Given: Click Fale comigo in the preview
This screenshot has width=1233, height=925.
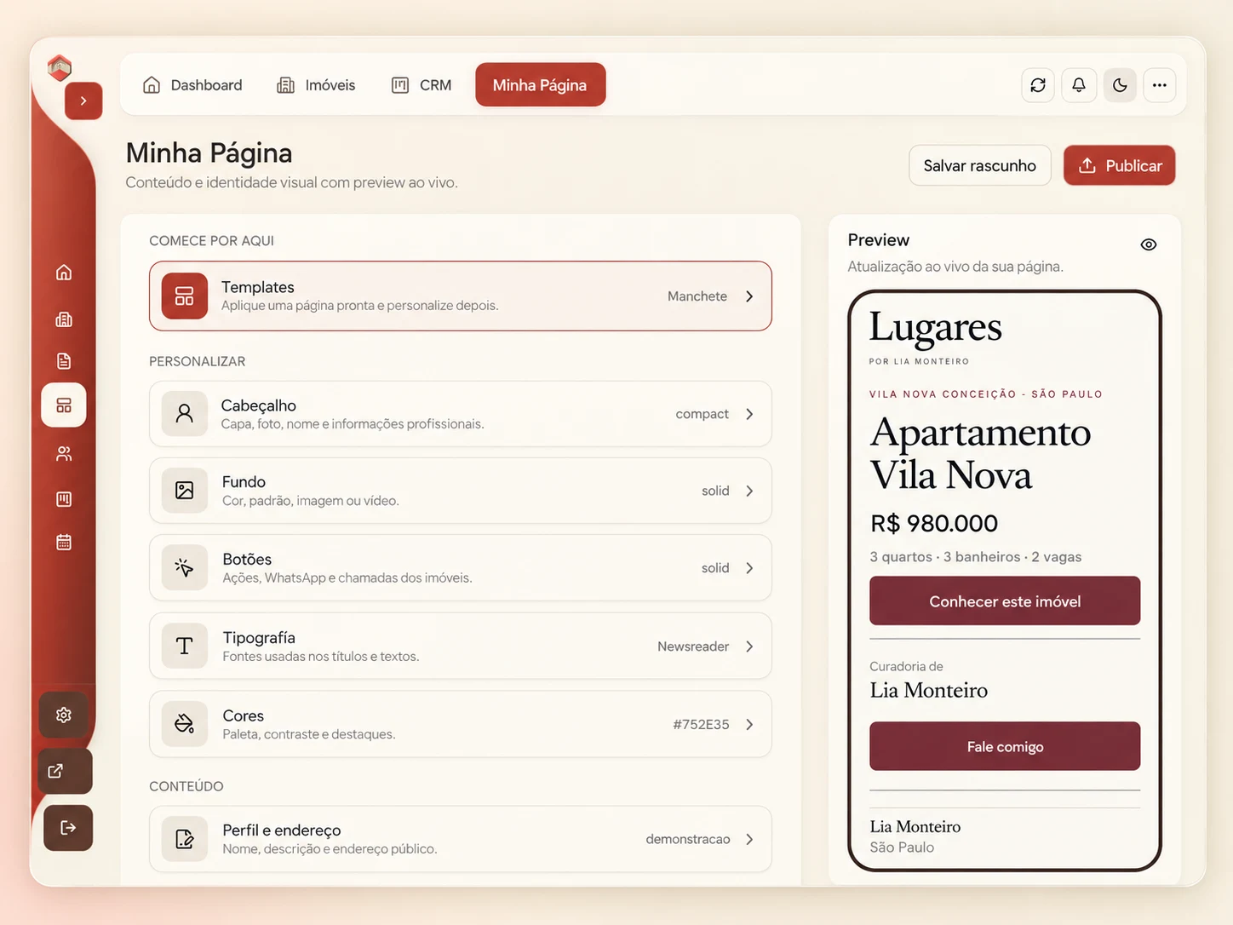Looking at the screenshot, I should [1005, 747].
